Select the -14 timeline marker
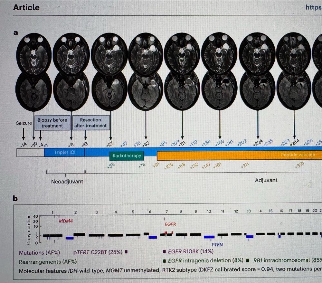Screen dimensions: 322x283 (24, 145)
